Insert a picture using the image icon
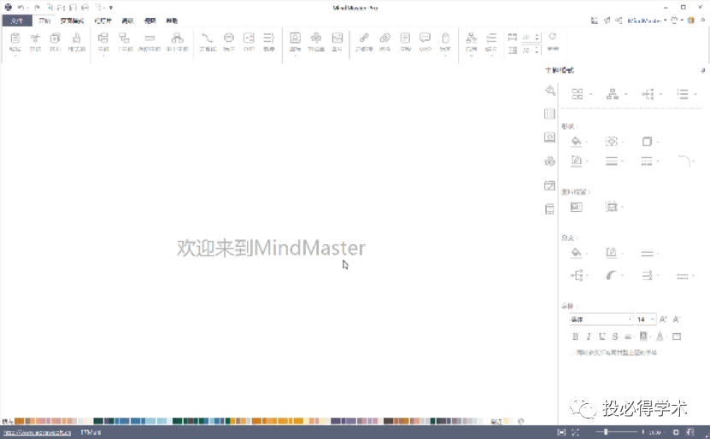710x439 pixels. coord(337,38)
